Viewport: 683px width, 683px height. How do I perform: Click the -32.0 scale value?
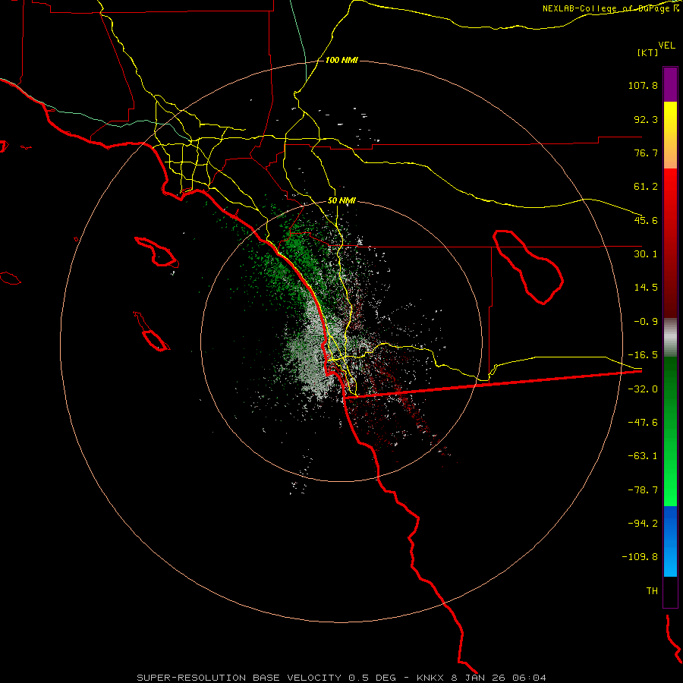(x=643, y=389)
